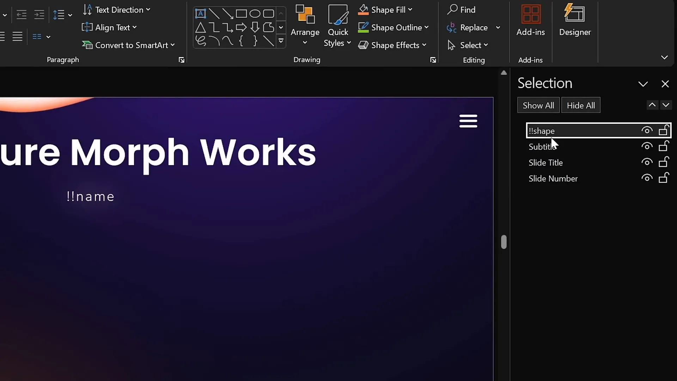Image resolution: width=677 pixels, height=381 pixels.
Task: Close the Selection pane
Action: click(x=665, y=84)
